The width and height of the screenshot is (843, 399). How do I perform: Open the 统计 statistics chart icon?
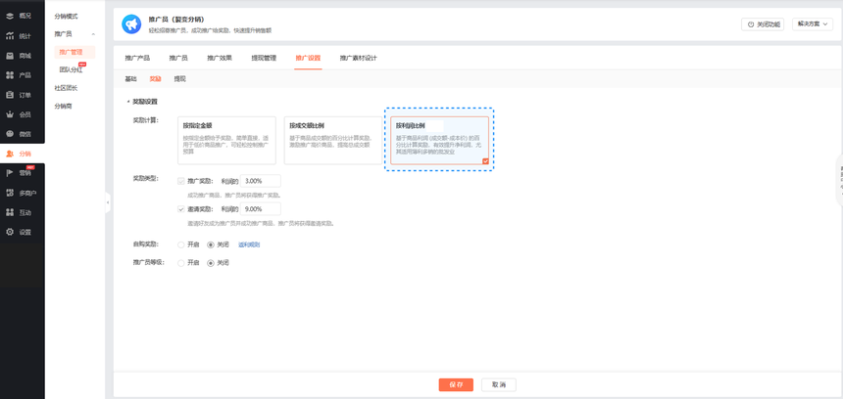pyautogui.click(x=10, y=36)
